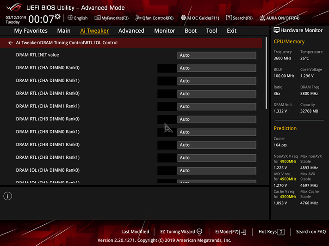Select DRAM RTL (CHA DIMM0 Rank1) label
The image size is (329, 246).
click(48, 81)
